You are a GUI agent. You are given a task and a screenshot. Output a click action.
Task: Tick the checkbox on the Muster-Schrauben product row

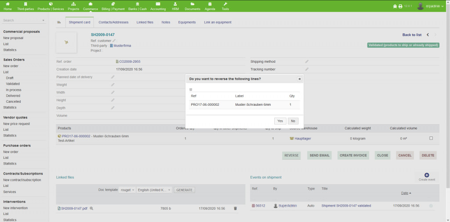(431, 138)
